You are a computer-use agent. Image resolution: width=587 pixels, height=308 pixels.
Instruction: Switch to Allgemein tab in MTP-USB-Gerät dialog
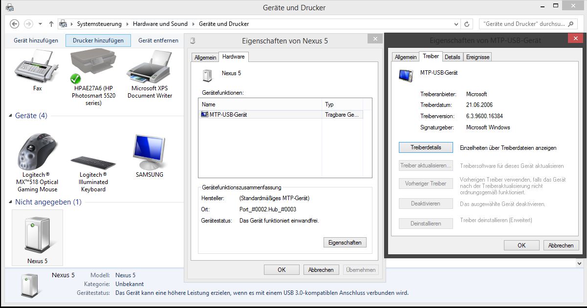[x=406, y=57]
